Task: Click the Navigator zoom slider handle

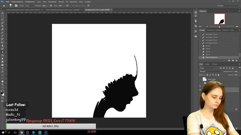Action: pyautogui.click(x=219, y=27)
